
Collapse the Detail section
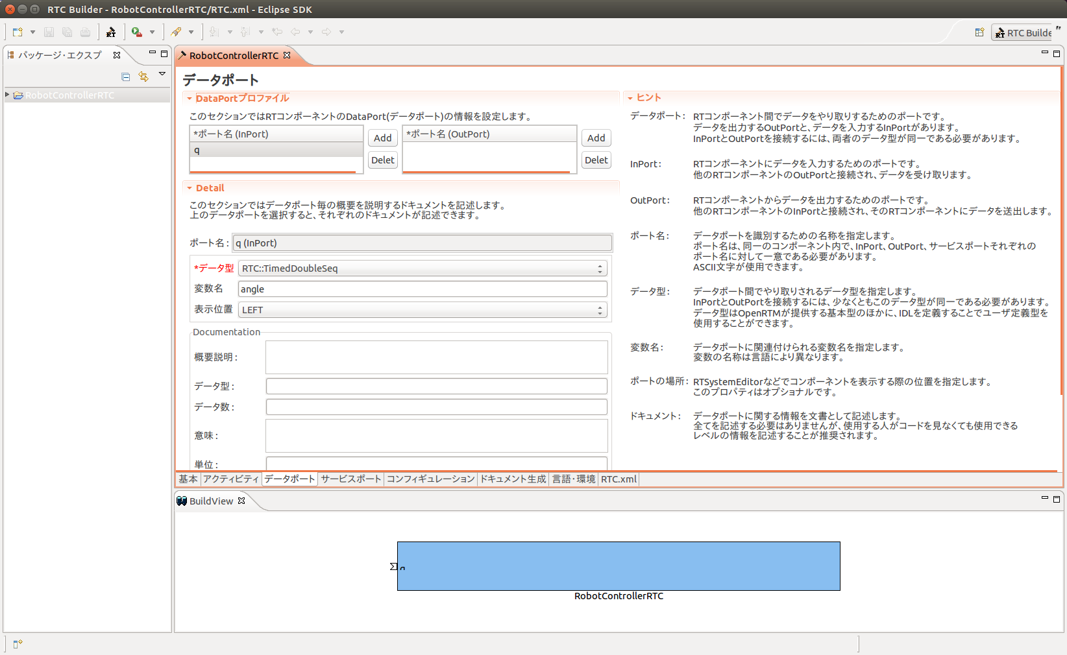(x=190, y=188)
